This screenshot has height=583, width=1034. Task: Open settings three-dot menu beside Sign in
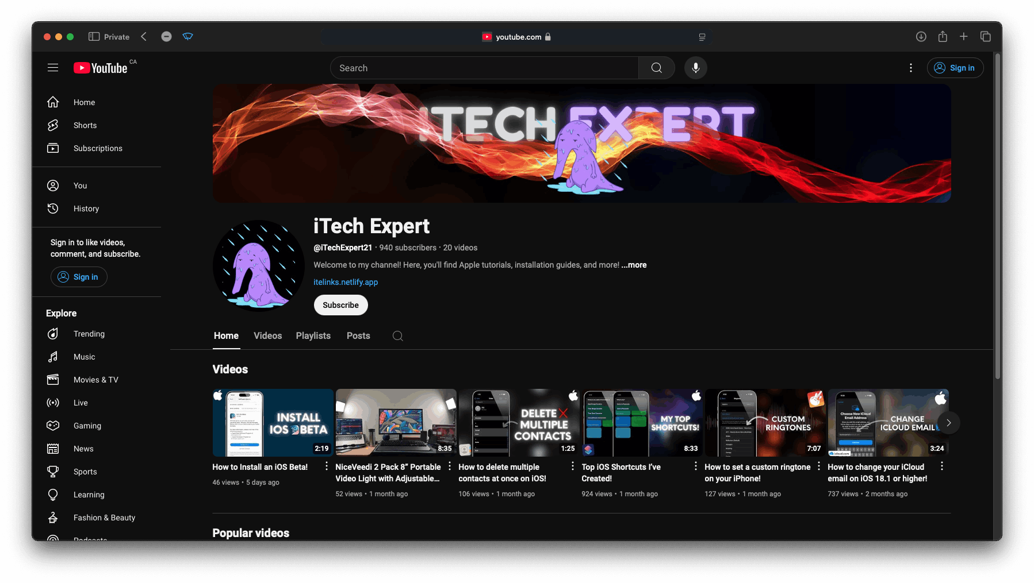click(x=910, y=68)
